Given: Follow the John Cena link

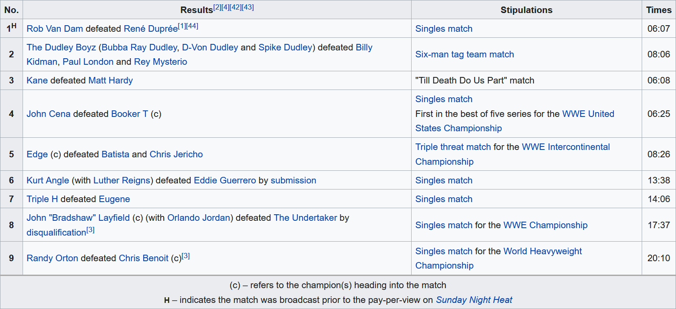Looking at the screenshot, I should (x=49, y=114).
